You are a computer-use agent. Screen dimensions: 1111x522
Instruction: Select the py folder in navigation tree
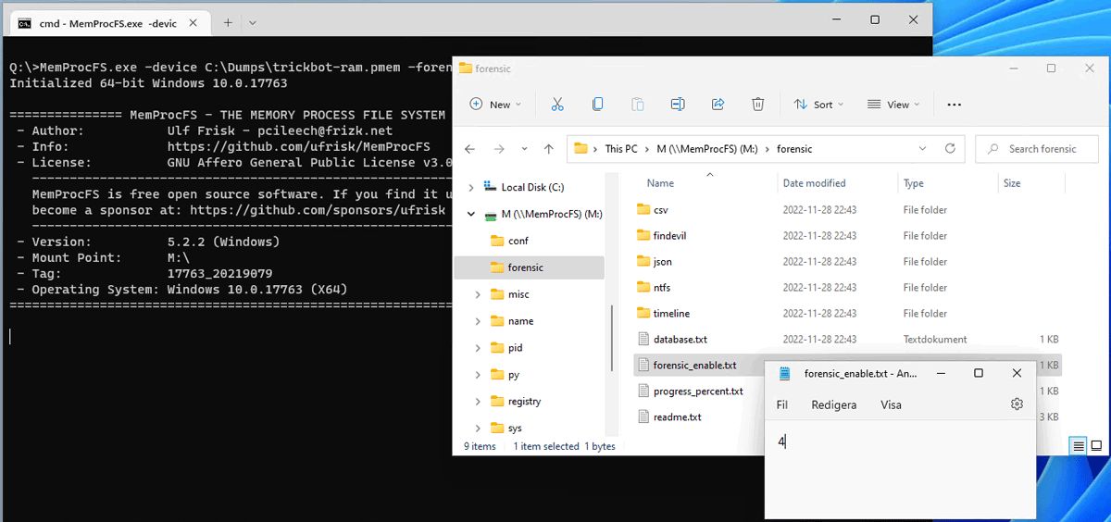[514, 375]
